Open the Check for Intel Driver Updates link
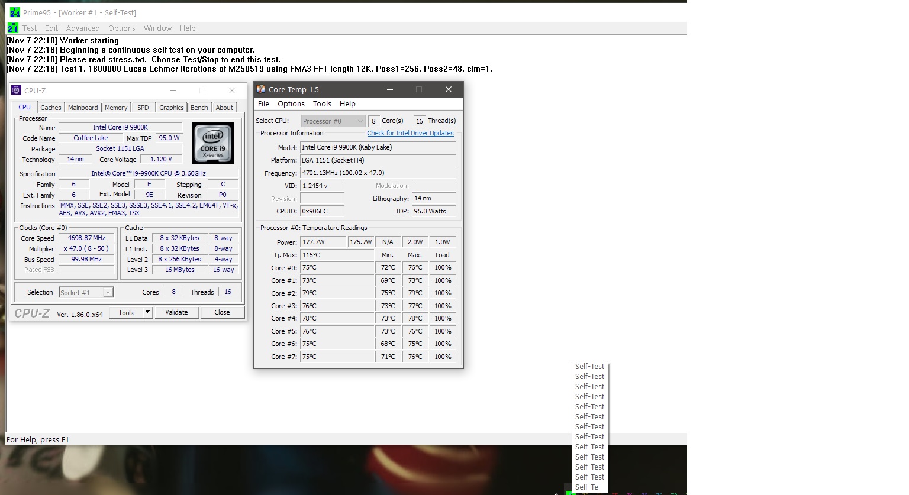909x495 pixels. tap(410, 133)
